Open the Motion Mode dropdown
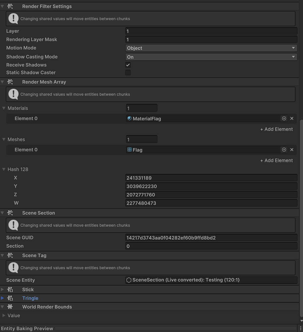This screenshot has width=303, height=332. click(211, 48)
